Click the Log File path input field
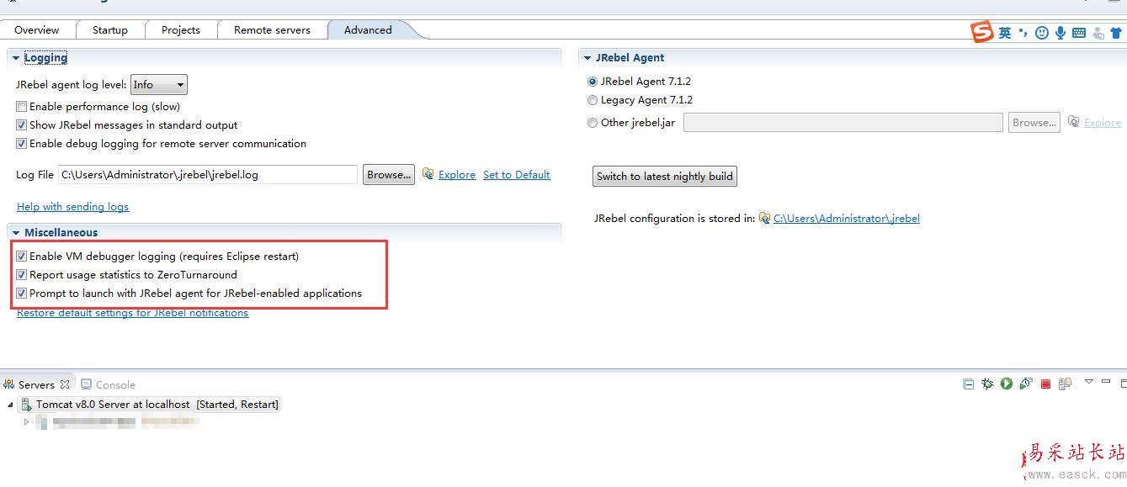1127x487 pixels. 208,175
